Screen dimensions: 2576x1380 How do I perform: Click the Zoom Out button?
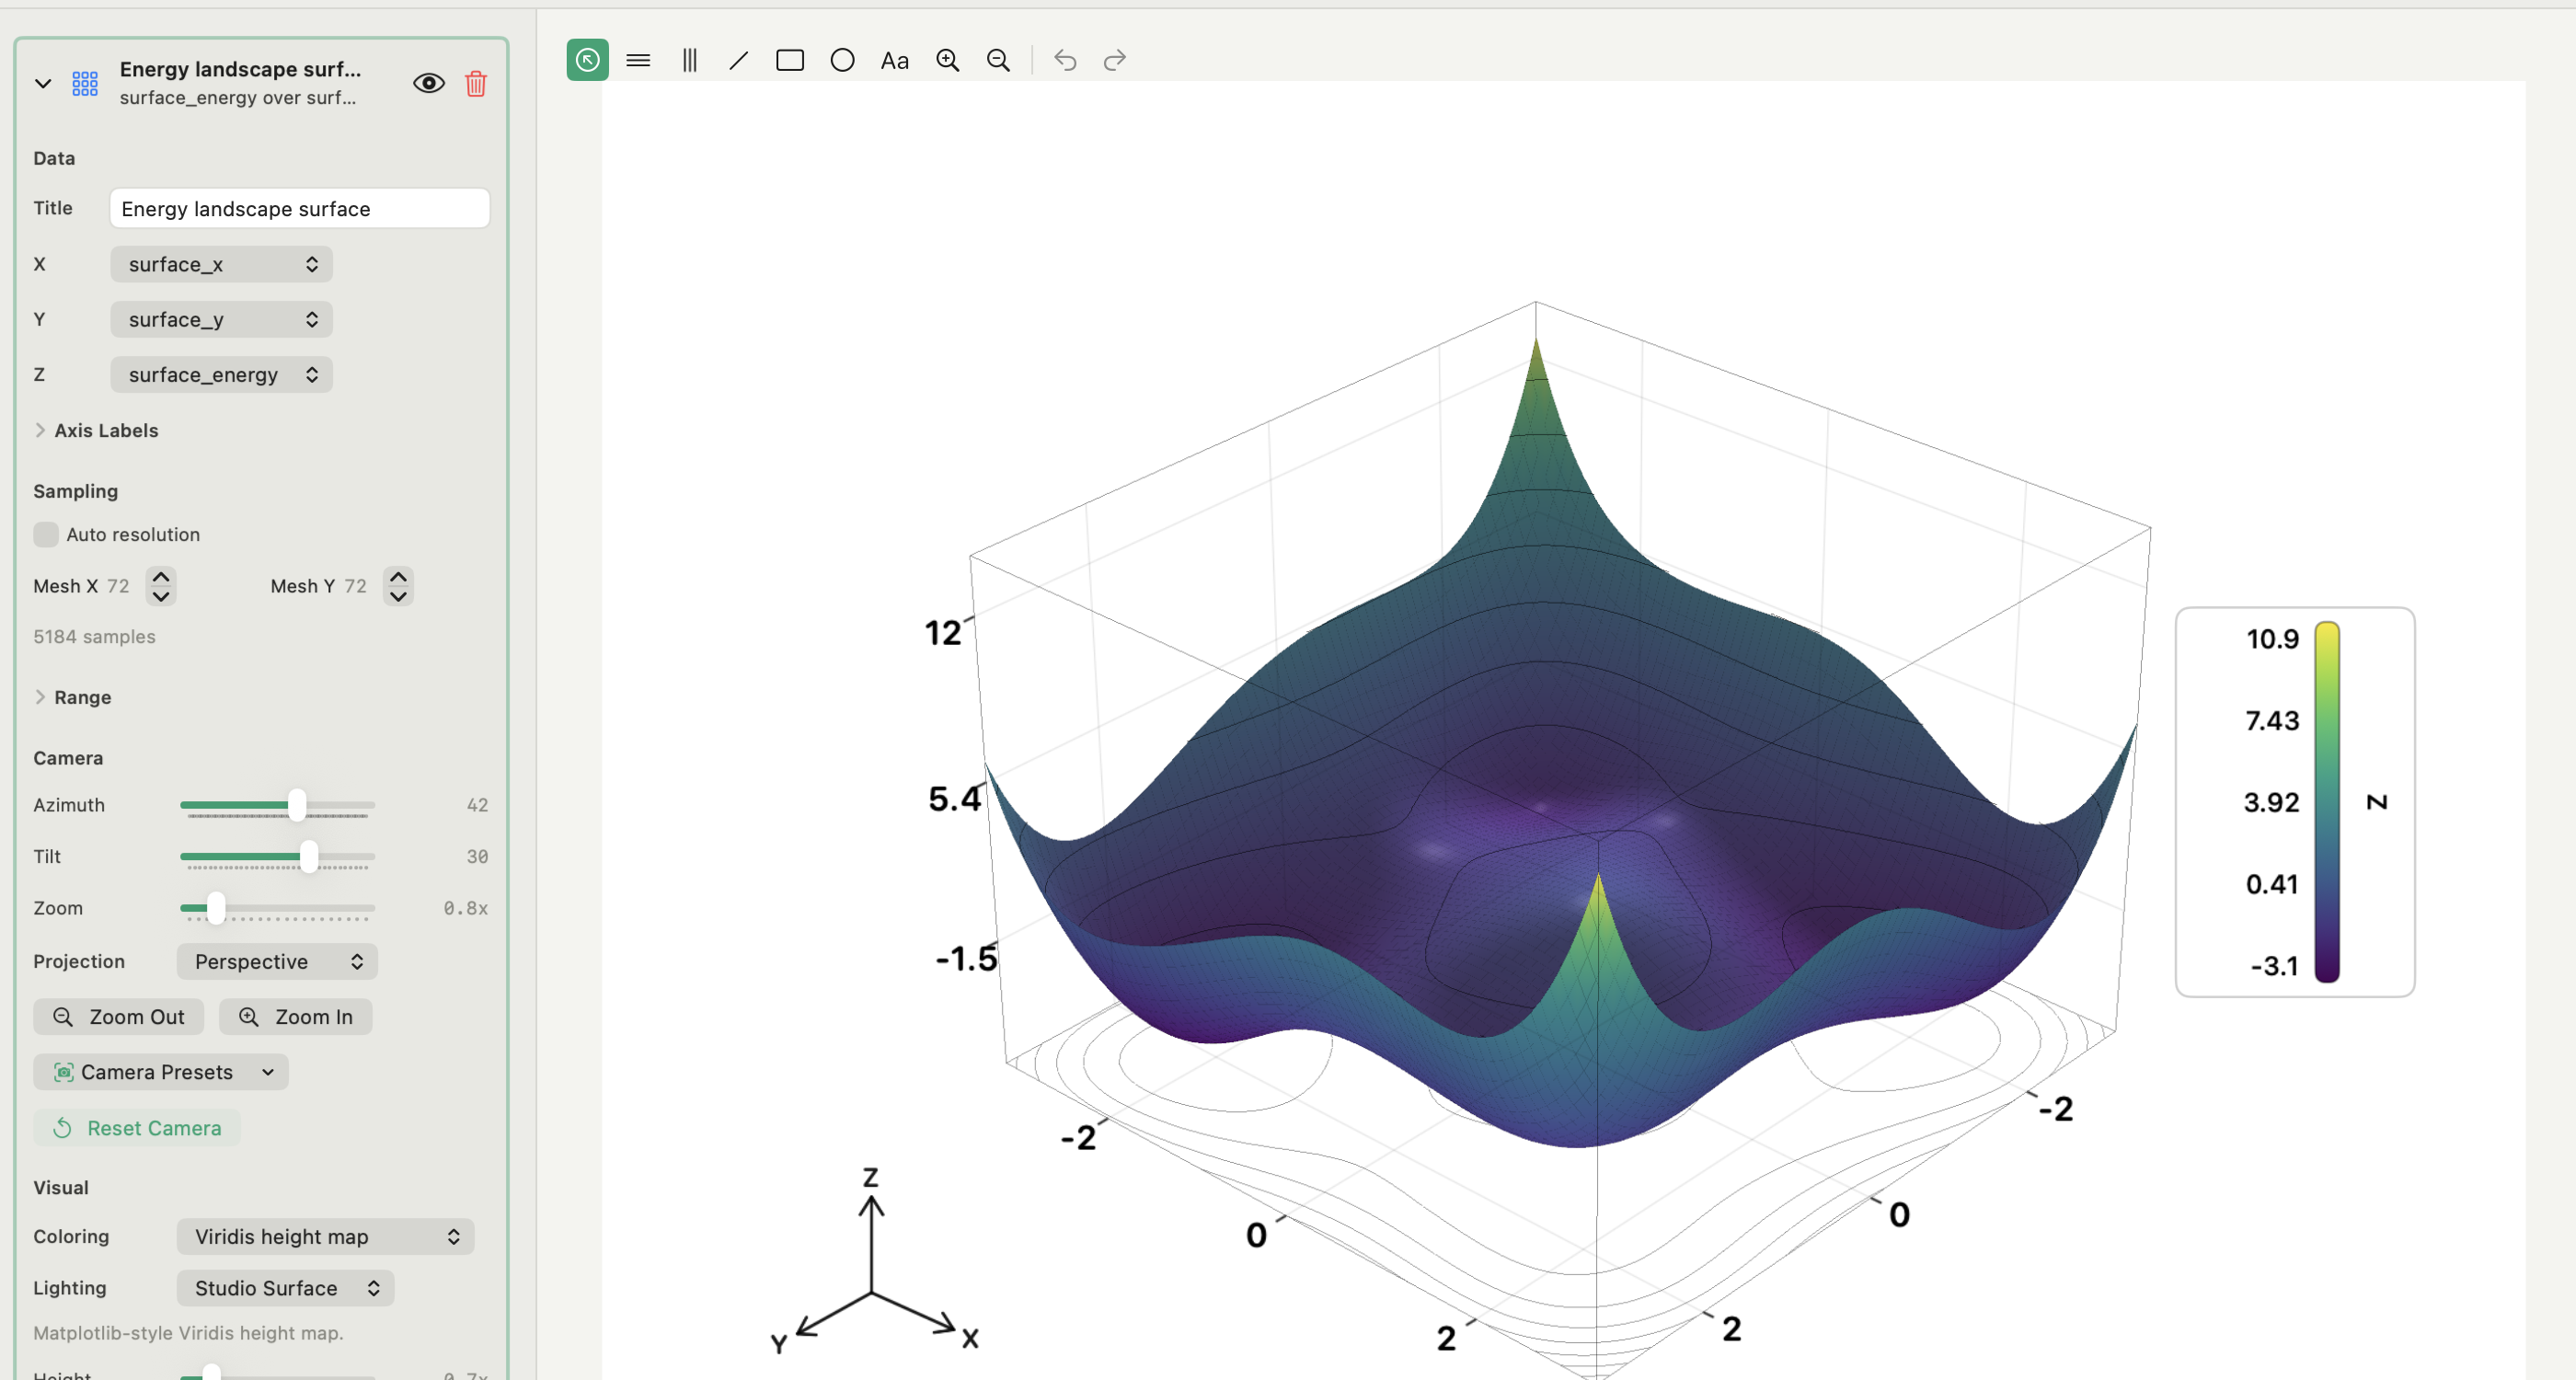coord(119,1017)
